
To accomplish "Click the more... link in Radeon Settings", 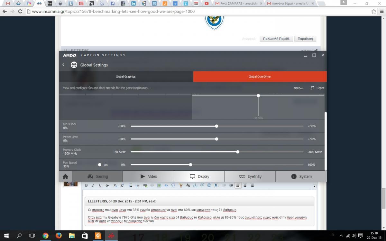I will point(298,88).
